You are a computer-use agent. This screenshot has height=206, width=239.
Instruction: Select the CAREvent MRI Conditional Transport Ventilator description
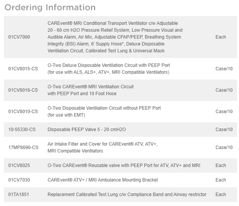coord(115,37)
